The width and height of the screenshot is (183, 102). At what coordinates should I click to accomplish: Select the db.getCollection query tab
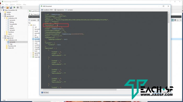(34, 11)
